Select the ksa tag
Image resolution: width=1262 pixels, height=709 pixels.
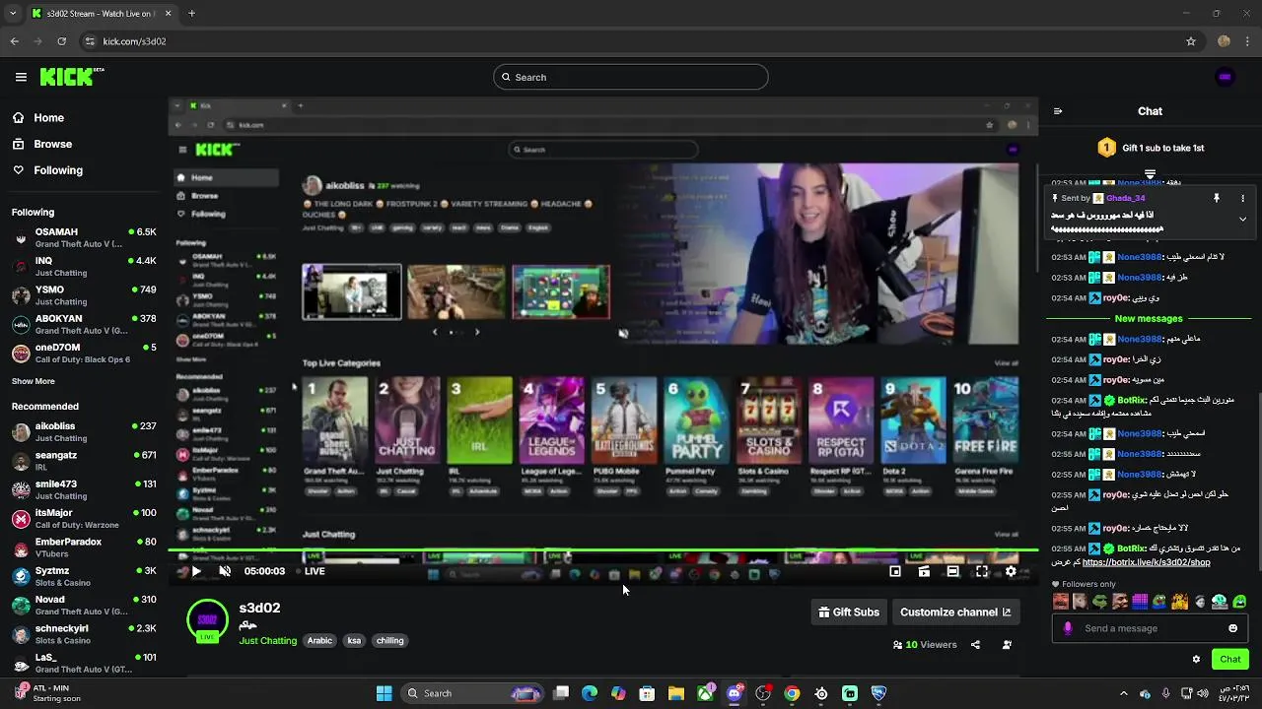point(354,640)
